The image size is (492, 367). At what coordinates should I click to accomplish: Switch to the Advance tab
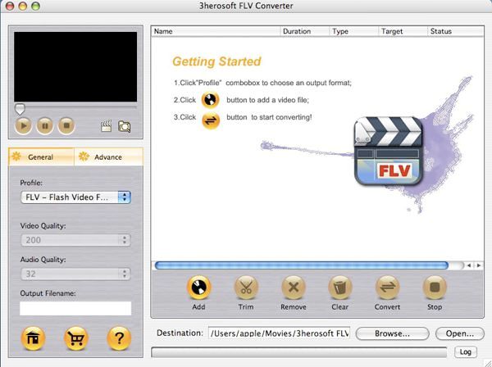pos(108,156)
